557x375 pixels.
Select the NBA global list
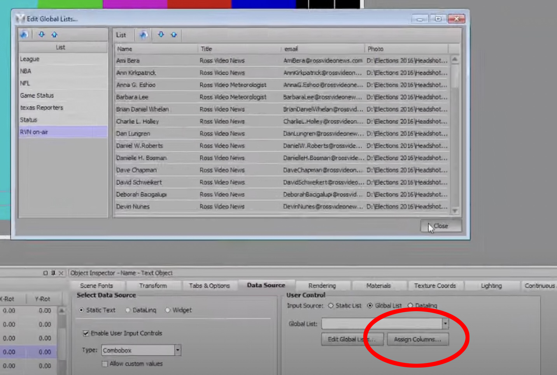[63, 71]
